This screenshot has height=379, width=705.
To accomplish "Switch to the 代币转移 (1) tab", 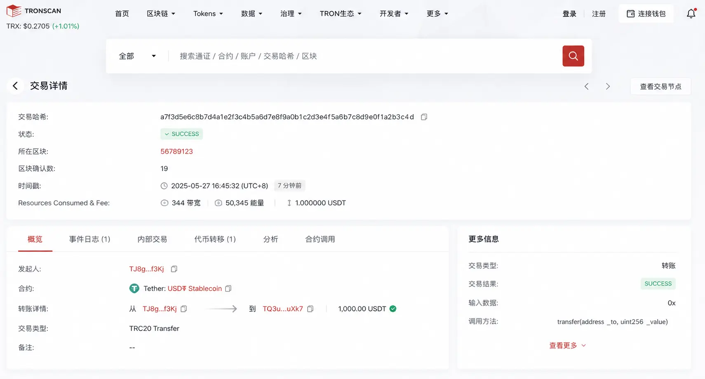I will pyautogui.click(x=215, y=239).
